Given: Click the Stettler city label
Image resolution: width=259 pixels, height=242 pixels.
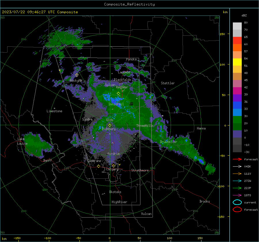Looking at the screenshot, I should 168,83.
